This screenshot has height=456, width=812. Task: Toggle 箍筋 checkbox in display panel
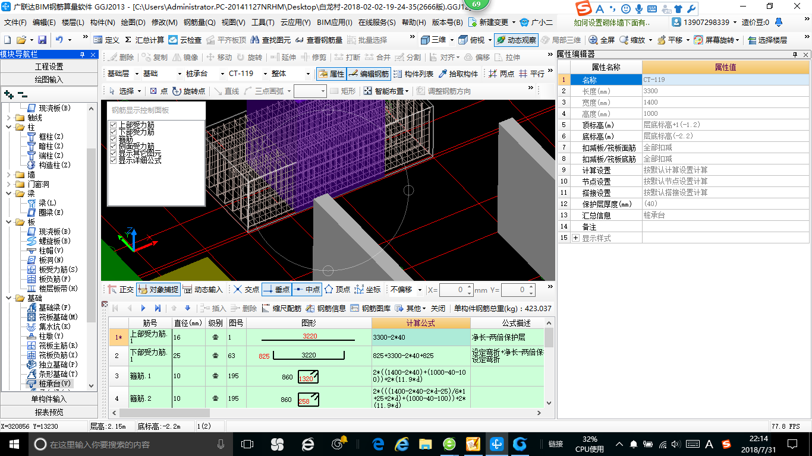coord(113,139)
